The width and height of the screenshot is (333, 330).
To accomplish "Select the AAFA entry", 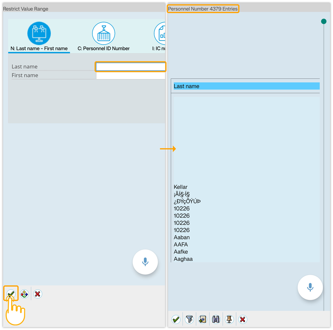I will pos(181,245).
